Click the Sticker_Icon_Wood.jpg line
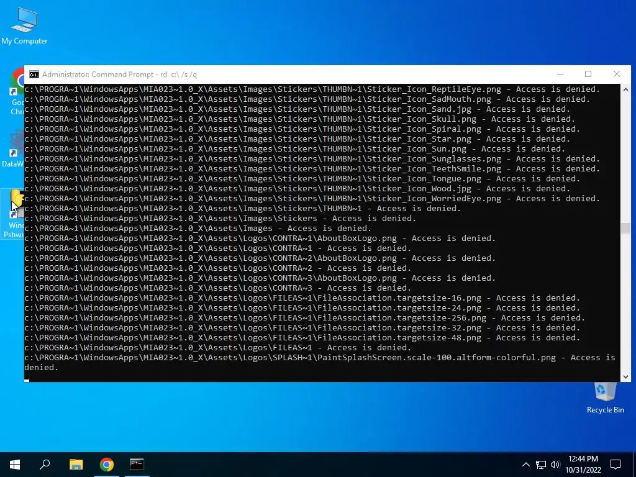636x477 pixels. 298,189
